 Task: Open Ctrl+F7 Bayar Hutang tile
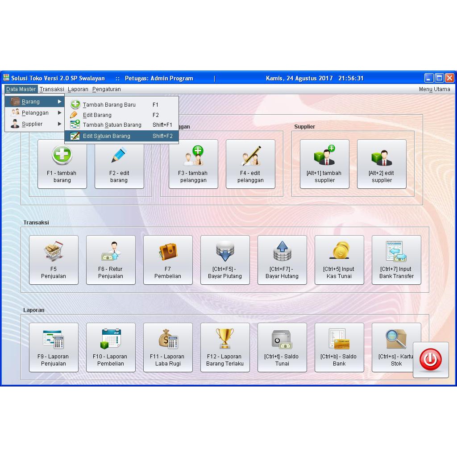coord(282,260)
